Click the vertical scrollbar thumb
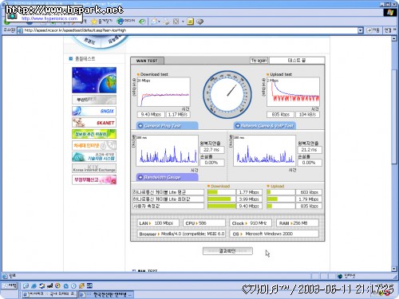 tap(394, 116)
